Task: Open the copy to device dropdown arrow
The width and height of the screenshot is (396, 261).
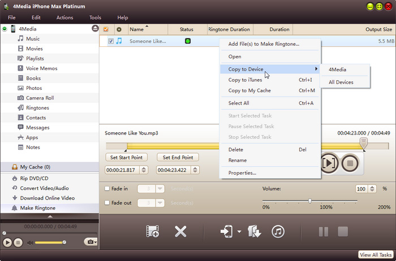Action: coord(239,231)
